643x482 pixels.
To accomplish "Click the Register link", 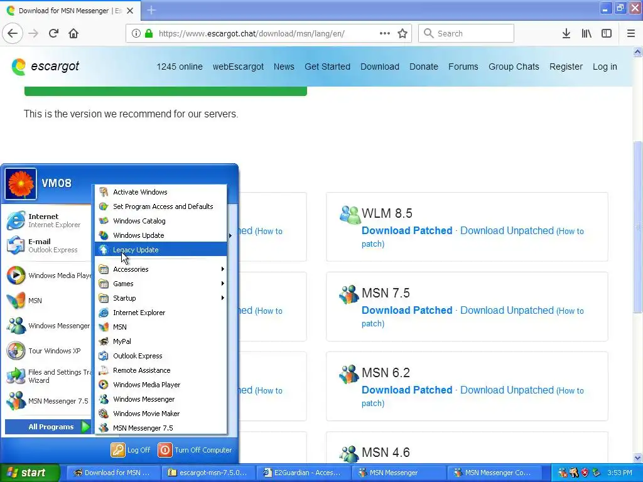I will click(x=566, y=67).
